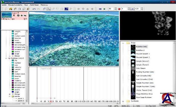Select Pulsing fountain (mb) in the library
The width and height of the screenshot is (176, 107).
(x=145, y=72)
